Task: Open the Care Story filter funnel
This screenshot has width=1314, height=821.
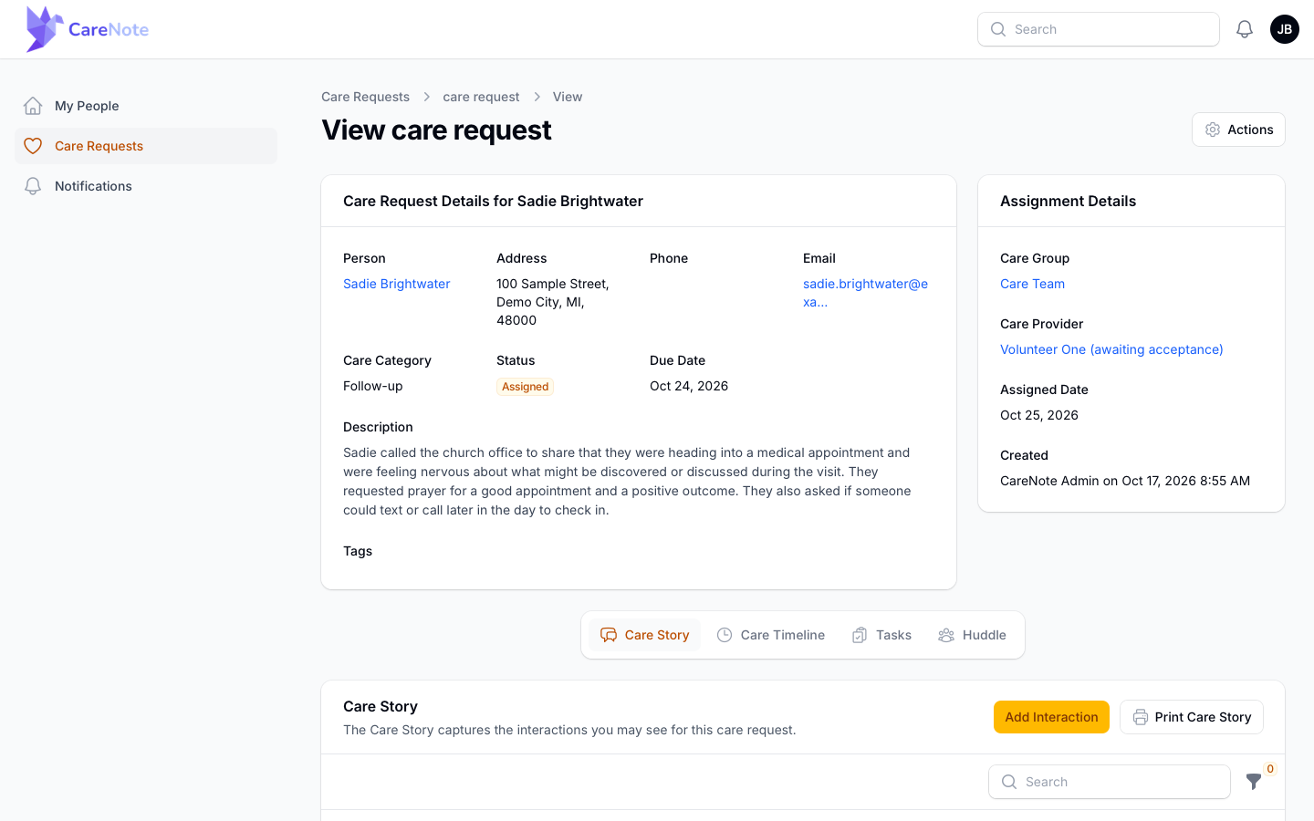Action: point(1254,782)
